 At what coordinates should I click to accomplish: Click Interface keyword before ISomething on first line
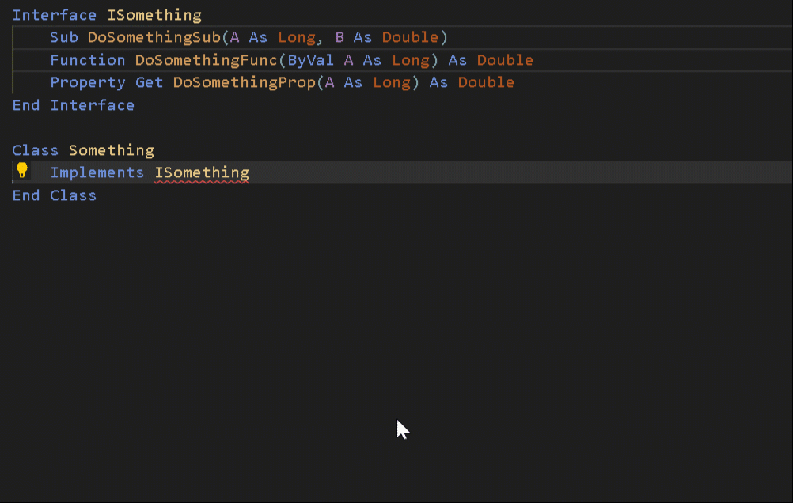pos(54,15)
